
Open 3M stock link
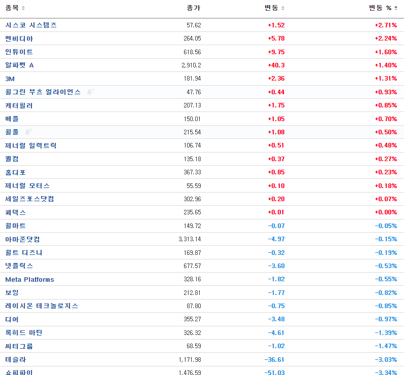[x=10, y=79]
